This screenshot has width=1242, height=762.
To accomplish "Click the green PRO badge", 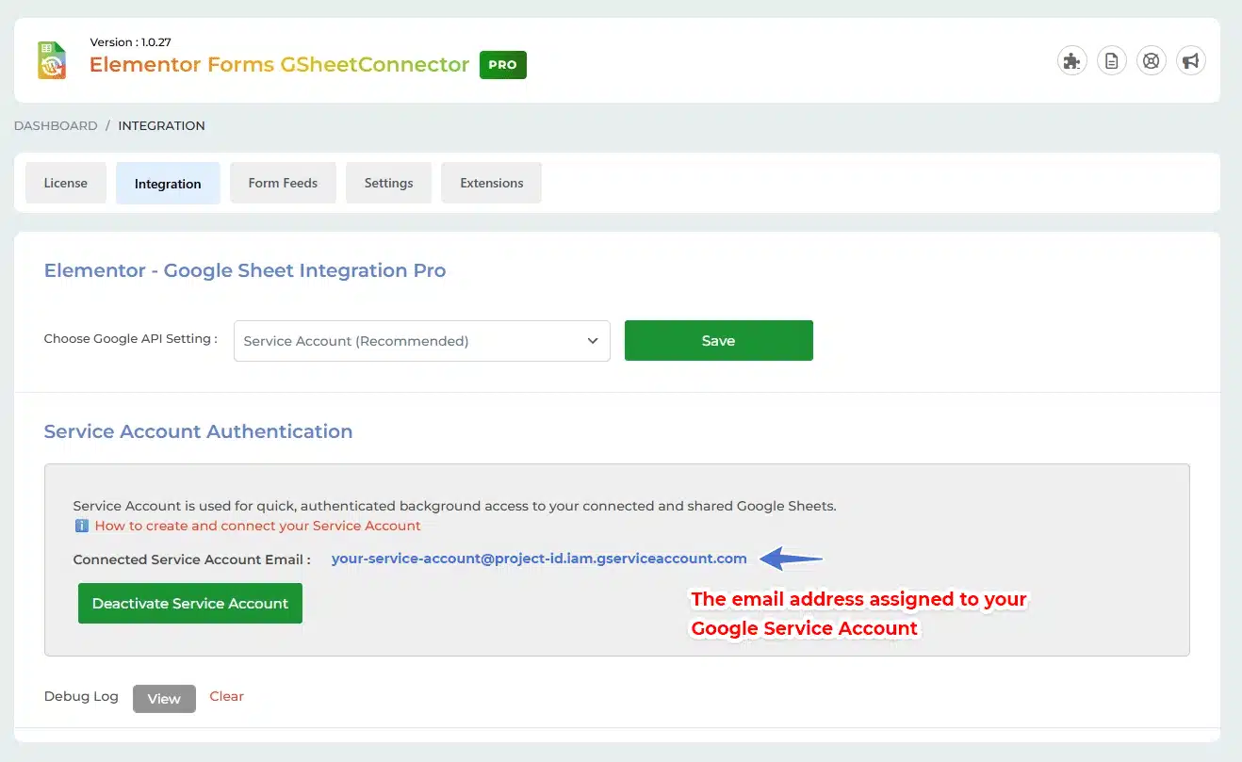I will point(502,65).
